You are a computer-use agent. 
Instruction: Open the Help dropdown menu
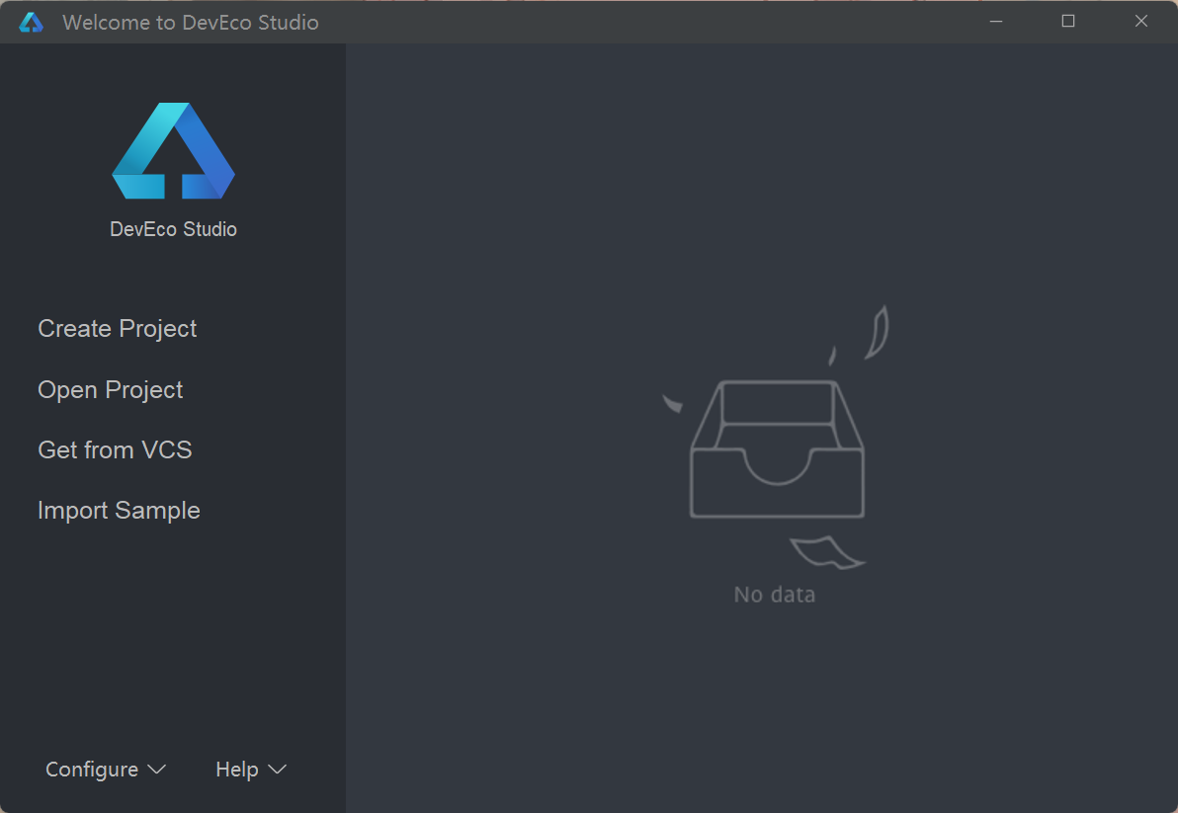coord(251,770)
